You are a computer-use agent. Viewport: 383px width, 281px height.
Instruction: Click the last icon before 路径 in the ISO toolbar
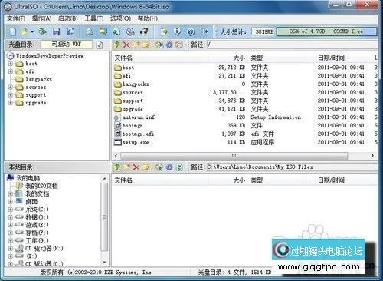point(179,45)
